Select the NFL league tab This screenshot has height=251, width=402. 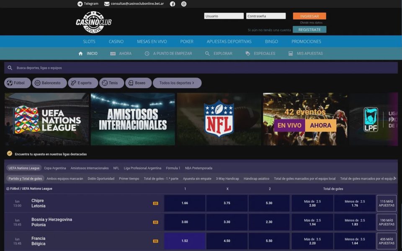tap(116, 168)
